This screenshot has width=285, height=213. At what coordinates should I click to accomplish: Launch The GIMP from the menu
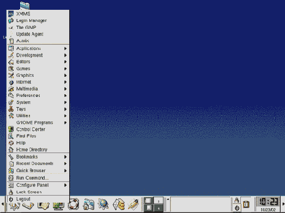pos(38,27)
